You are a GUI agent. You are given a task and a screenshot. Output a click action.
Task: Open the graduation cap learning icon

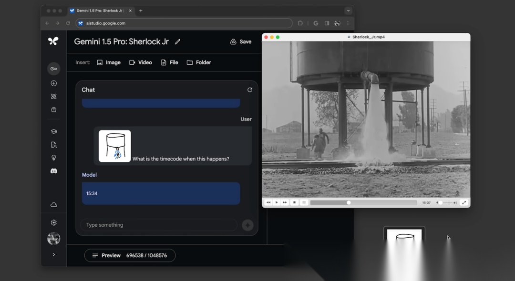click(53, 131)
